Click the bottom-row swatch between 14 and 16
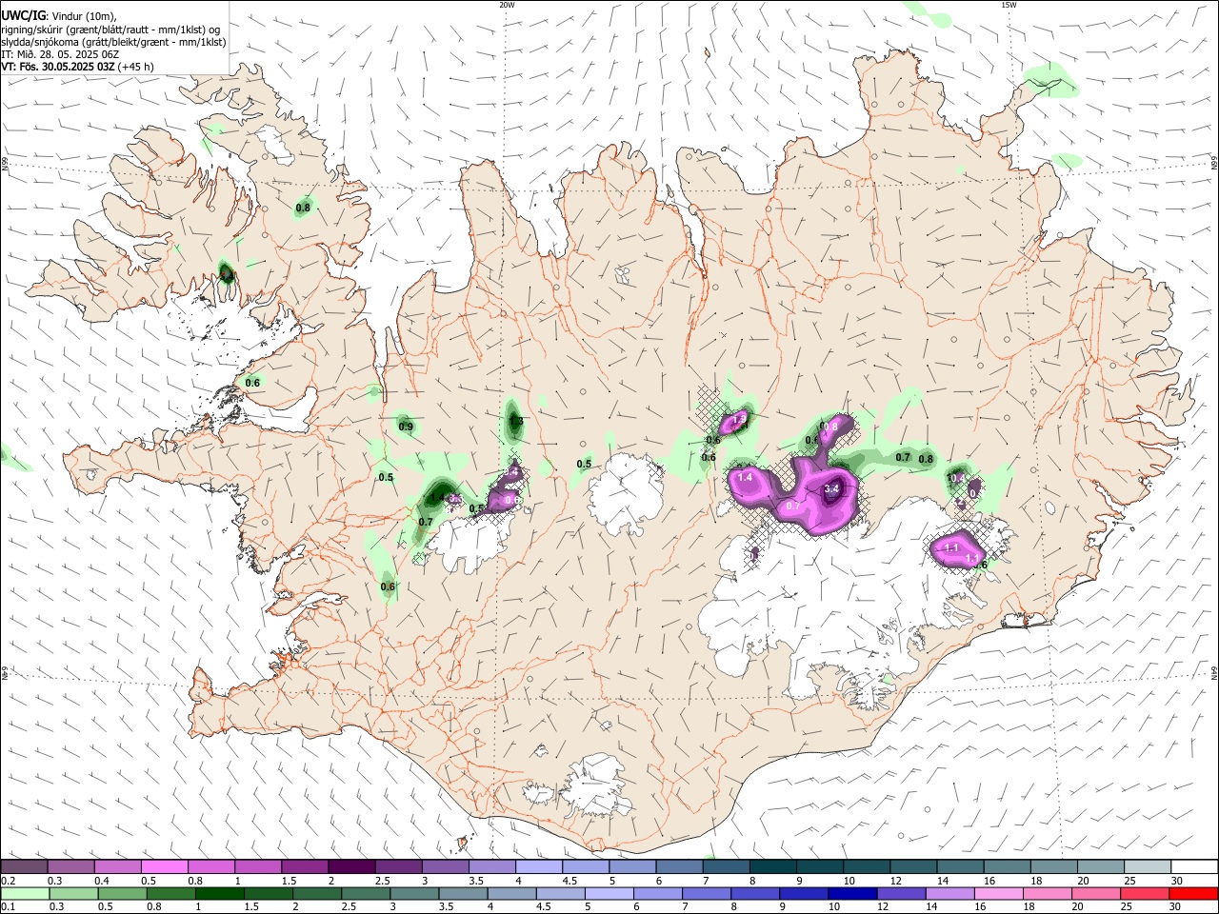The height and width of the screenshot is (914, 1219). (x=950, y=894)
